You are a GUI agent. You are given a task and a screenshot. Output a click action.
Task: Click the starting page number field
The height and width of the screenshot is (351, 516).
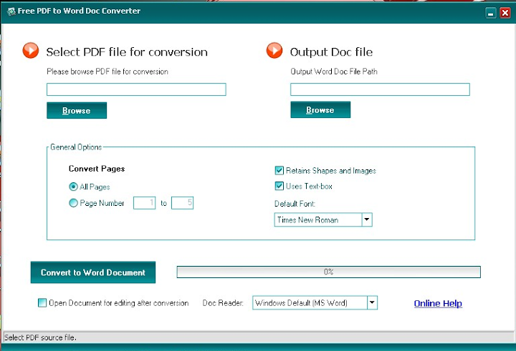pyautogui.click(x=144, y=203)
